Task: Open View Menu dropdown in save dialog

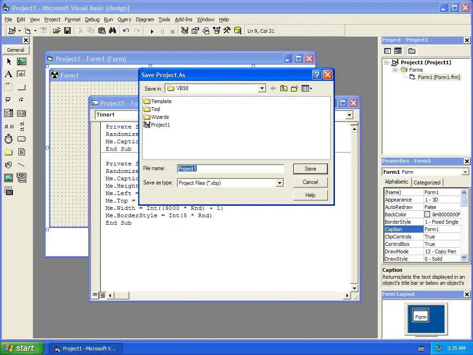Action: (307, 88)
